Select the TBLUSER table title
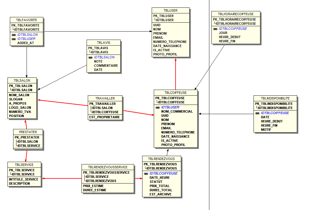This screenshot has width=324, height=210. pos(171,10)
